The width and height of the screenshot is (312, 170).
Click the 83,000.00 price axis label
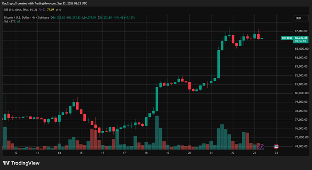pos(301,67)
